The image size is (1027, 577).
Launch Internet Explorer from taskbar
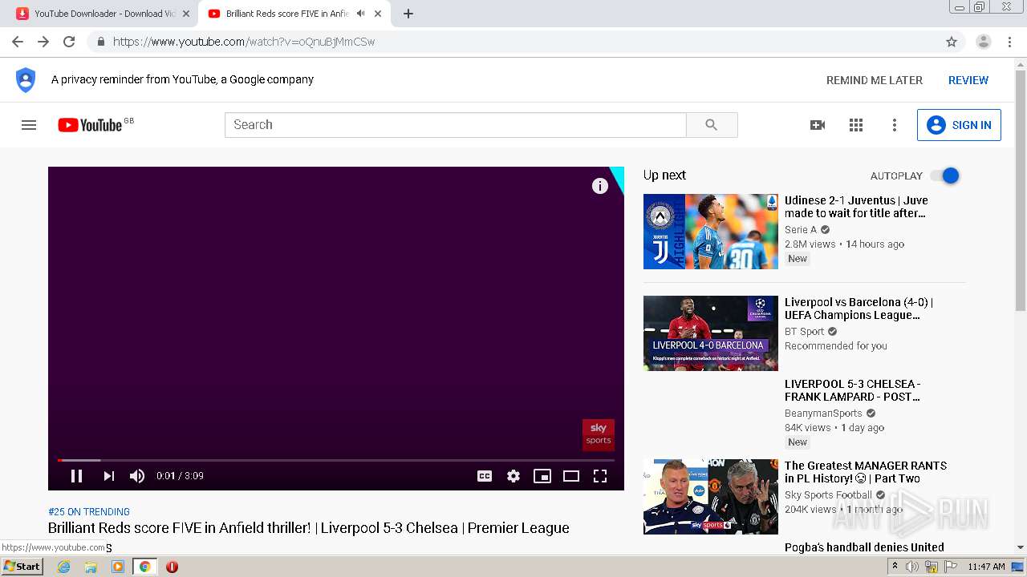(x=63, y=567)
